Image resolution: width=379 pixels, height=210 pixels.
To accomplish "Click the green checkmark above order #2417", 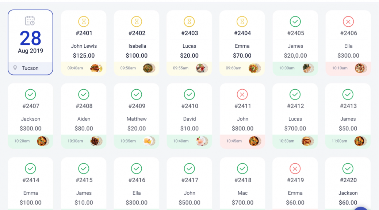I will [189, 168].
